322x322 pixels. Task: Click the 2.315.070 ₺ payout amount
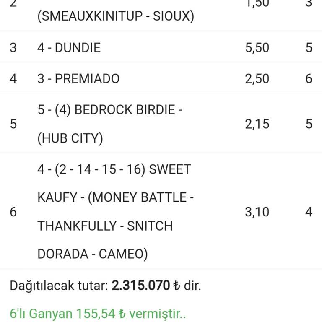pos(145,286)
